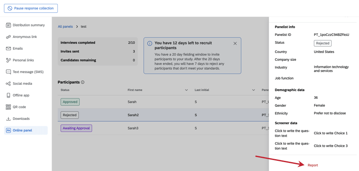The height and width of the screenshot is (171, 359).
Task: Click the Downloads arrow icon
Action: [x=8, y=119]
